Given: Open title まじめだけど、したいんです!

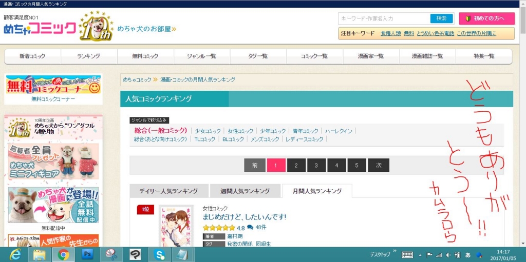Looking at the screenshot, I should 244,217.
